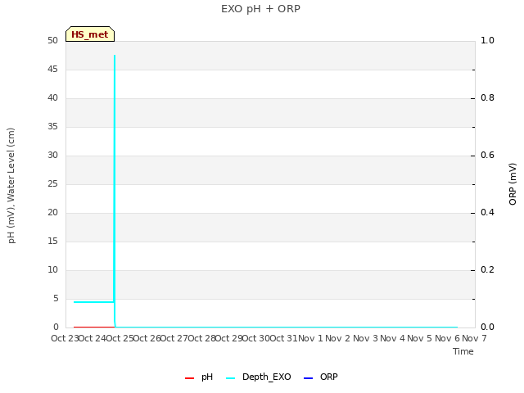Toggle the Depth_EXO legend entry
Viewport: 524px width, 393px height.
(x=259, y=377)
